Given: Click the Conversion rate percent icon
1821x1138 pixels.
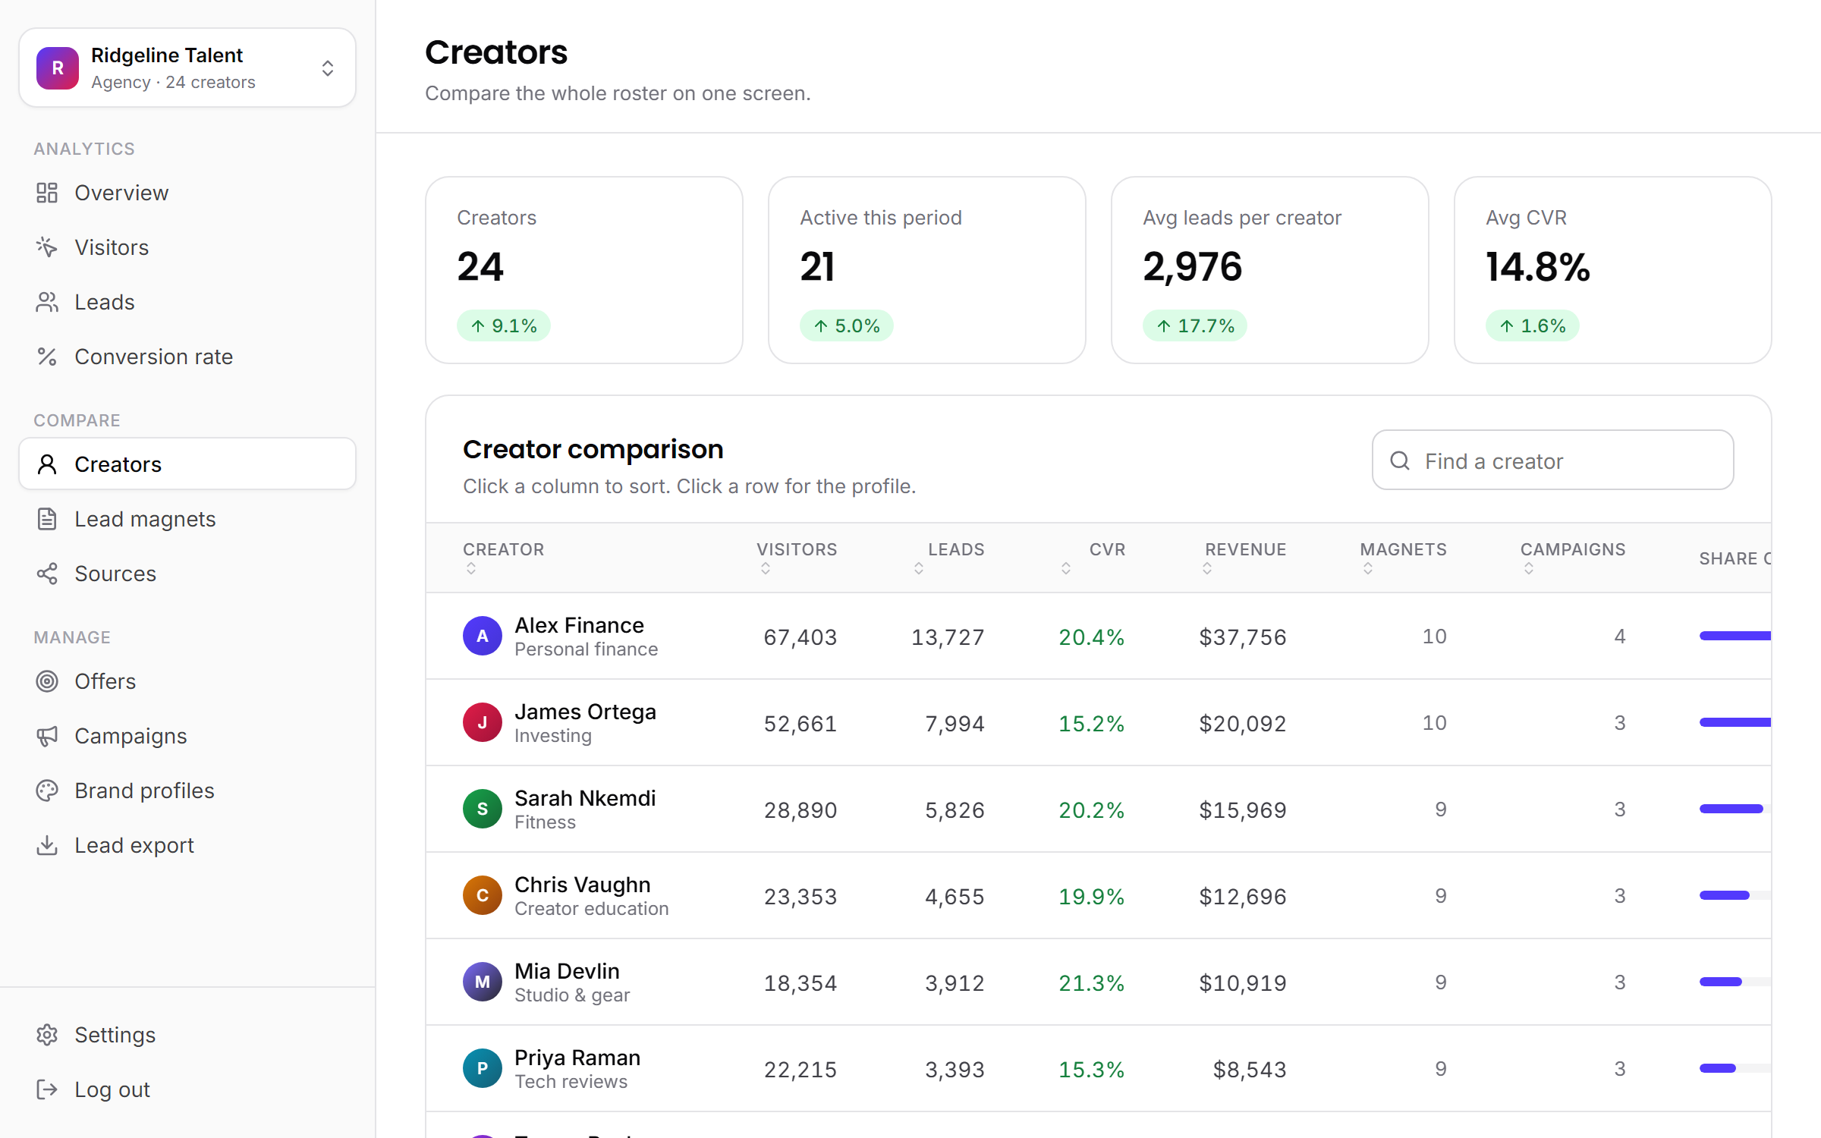Looking at the screenshot, I should pos(47,357).
